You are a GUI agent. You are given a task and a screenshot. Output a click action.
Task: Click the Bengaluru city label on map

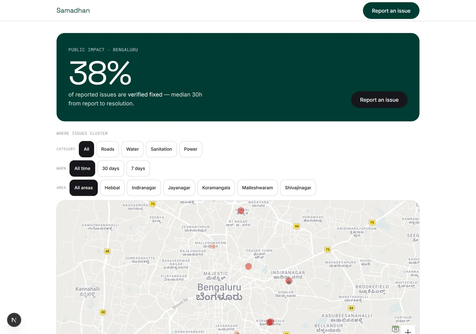[x=219, y=292]
